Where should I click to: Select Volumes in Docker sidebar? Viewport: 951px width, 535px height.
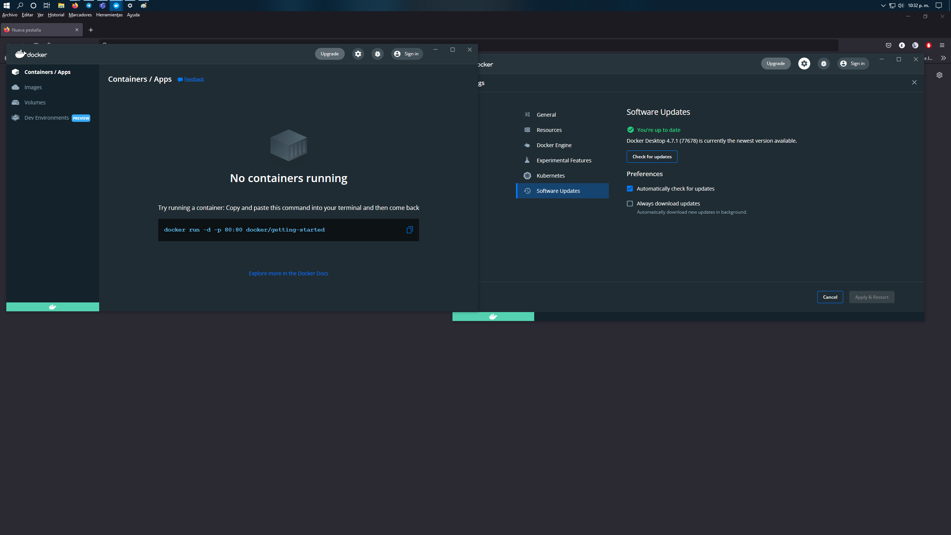pyautogui.click(x=53, y=103)
